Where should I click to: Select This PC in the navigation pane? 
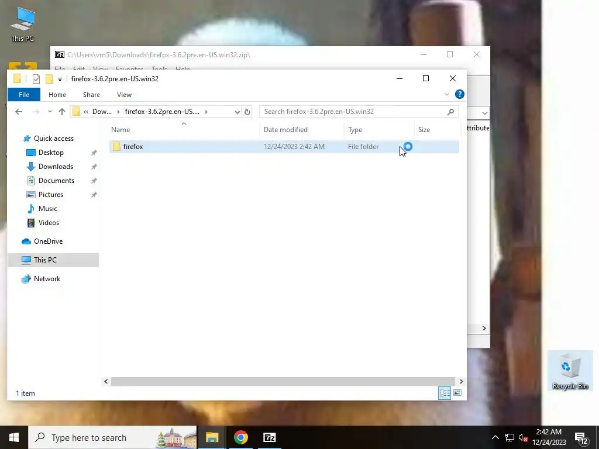pyautogui.click(x=53, y=260)
